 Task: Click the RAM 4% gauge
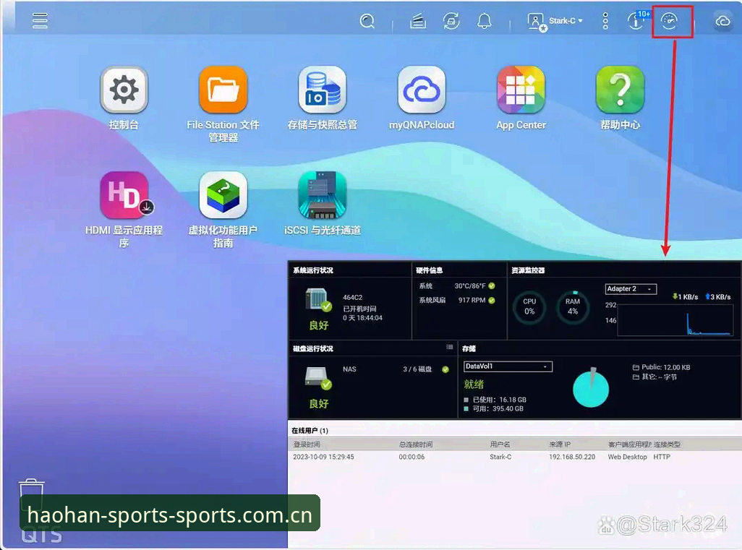pos(572,307)
